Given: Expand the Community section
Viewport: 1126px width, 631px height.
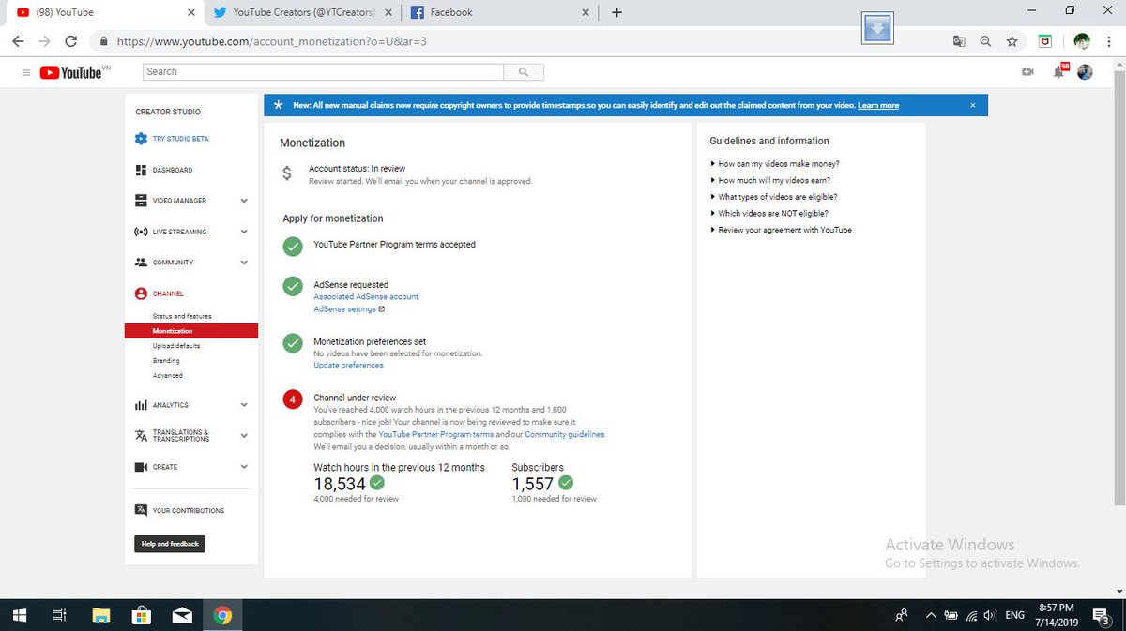Looking at the screenshot, I should pos(244,263).
